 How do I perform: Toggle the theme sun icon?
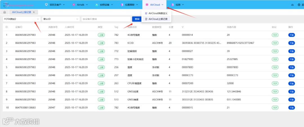[x=292, y=5]
